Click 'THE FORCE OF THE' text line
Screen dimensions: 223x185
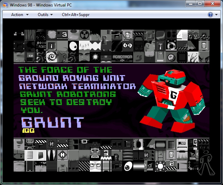pyautogui.click(x=65, y=70)
